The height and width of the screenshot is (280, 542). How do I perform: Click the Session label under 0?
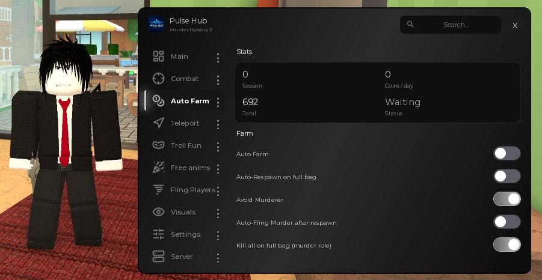click(x=252, y=86)
